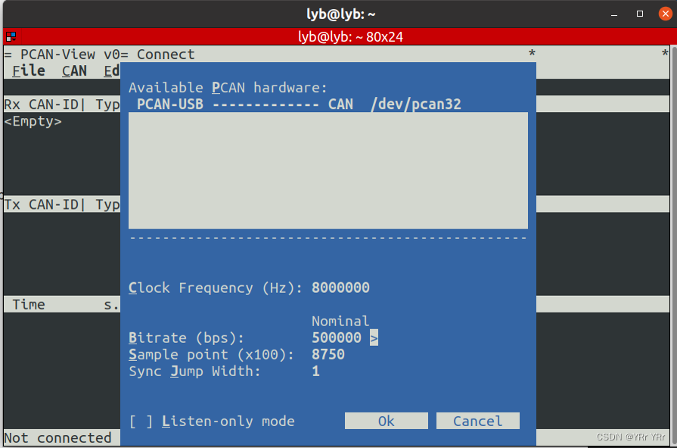Click the <Empty> receive list entry
Viewport: 677px width, 448px height.
33,121
